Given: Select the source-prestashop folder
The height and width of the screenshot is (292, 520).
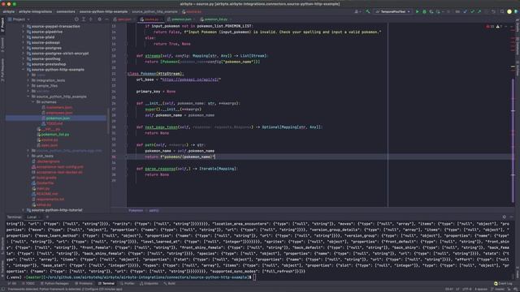Looking at the screenshot, I should (x=49, y=64).
